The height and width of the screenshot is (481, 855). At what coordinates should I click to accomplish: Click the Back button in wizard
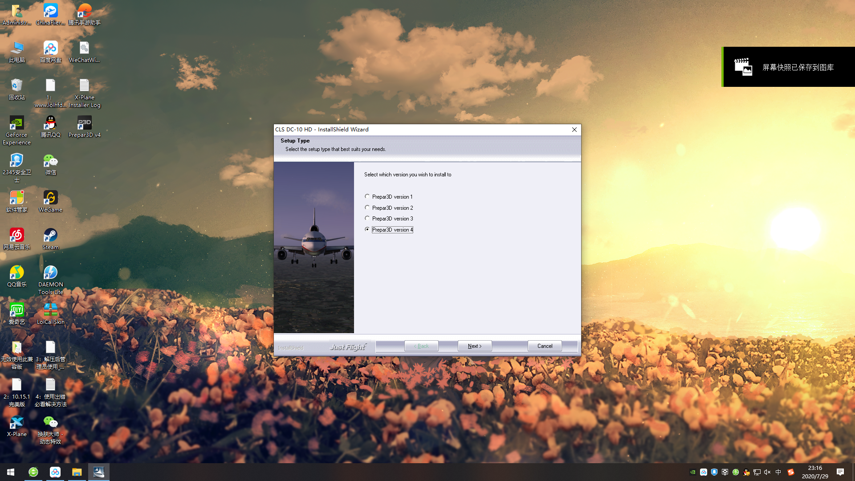tap(421, 346)
